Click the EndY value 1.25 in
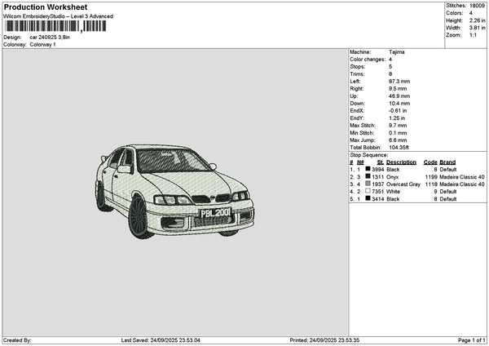The height and width of the screenshot is (346, 489). click(397, 118)
